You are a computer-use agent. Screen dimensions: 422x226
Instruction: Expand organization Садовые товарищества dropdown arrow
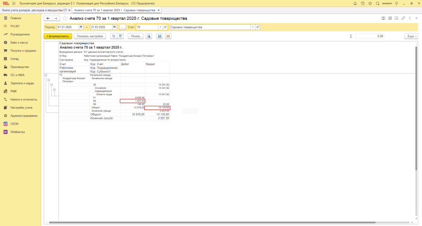pyautogui.click(x=253, y=27)
